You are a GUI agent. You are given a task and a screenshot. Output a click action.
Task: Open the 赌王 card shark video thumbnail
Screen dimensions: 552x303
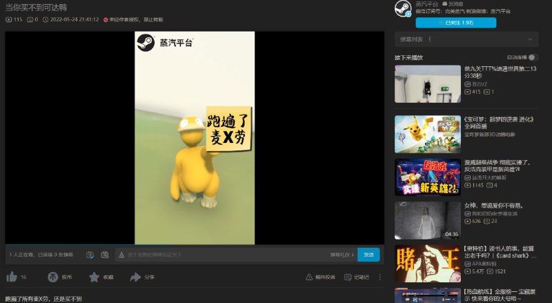[x=427, y=264]
